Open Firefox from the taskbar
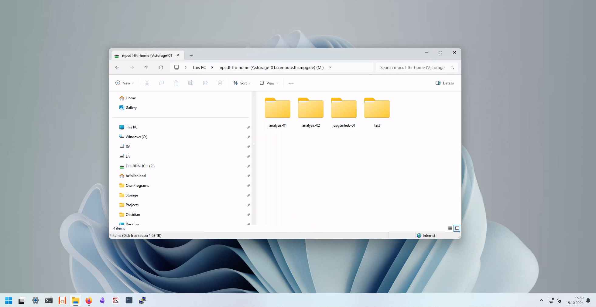The image size is (596, 307). [x=89, y=300]
